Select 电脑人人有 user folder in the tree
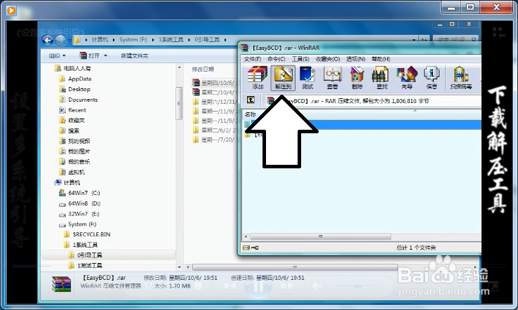The width and height of the screenshot is (518, 310). click(77, 68)
